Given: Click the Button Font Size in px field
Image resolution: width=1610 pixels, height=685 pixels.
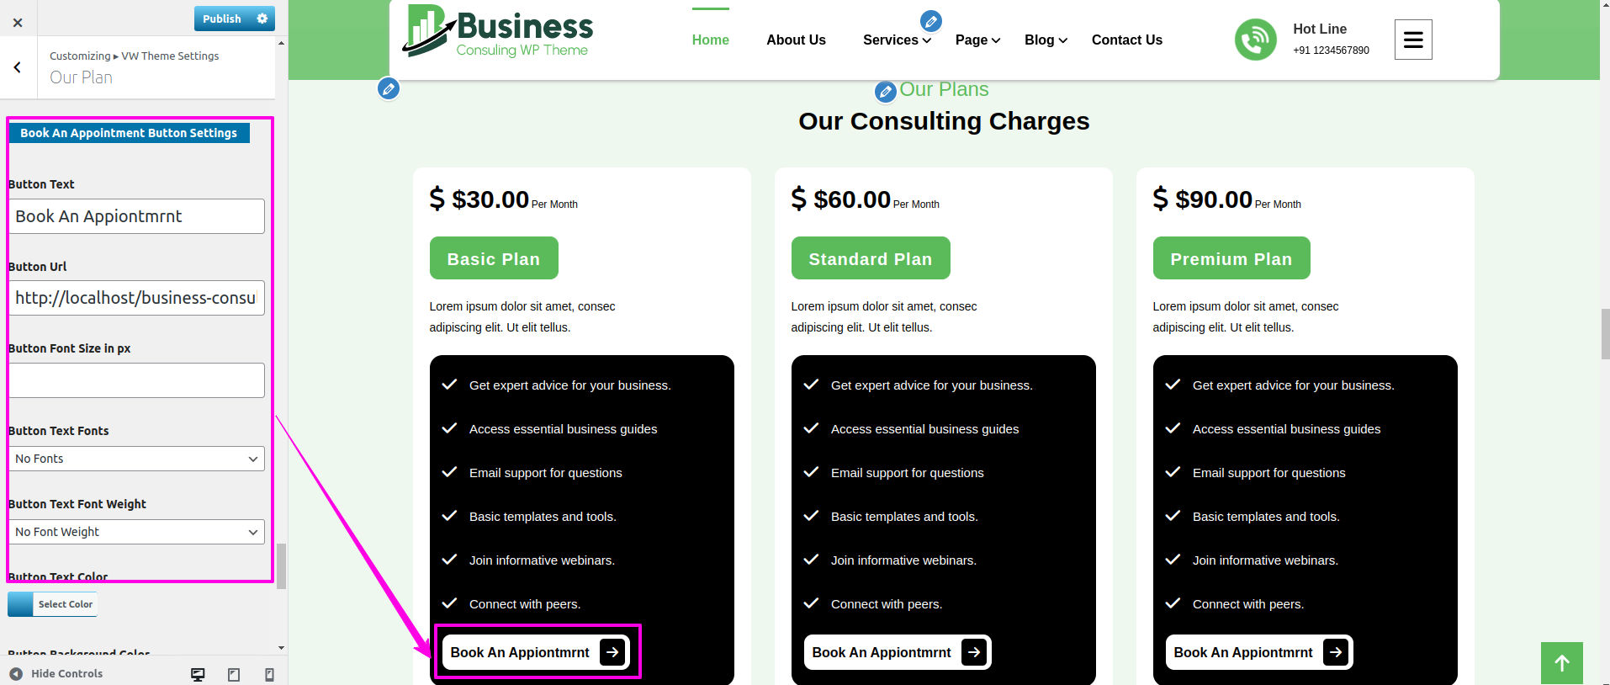Looking at the screenshot, I should coord(136,380).
